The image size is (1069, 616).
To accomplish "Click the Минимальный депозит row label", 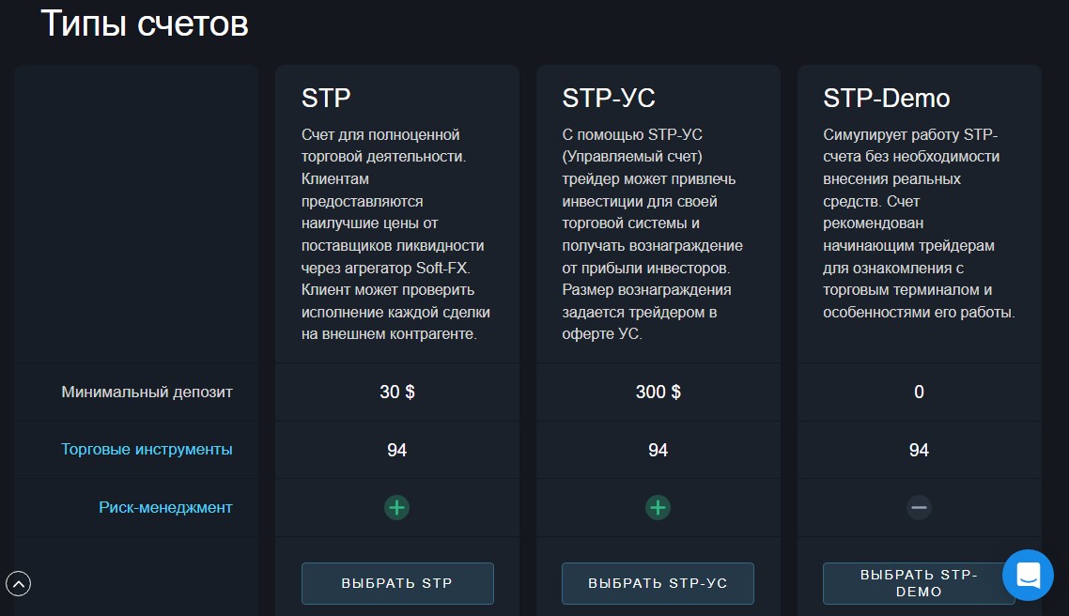I will [x=147, y=393].
